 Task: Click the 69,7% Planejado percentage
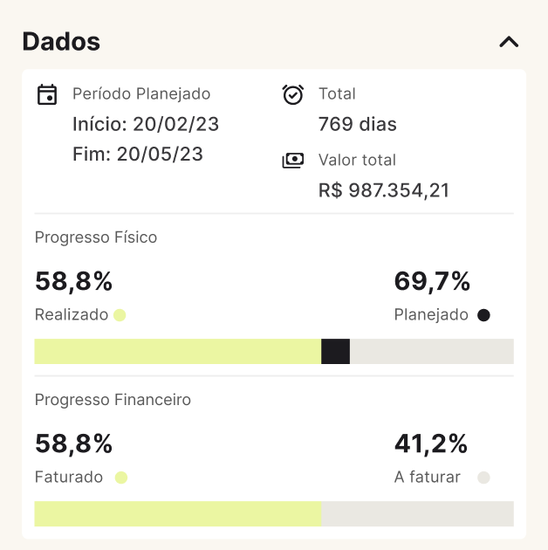(x=432, y=281)
